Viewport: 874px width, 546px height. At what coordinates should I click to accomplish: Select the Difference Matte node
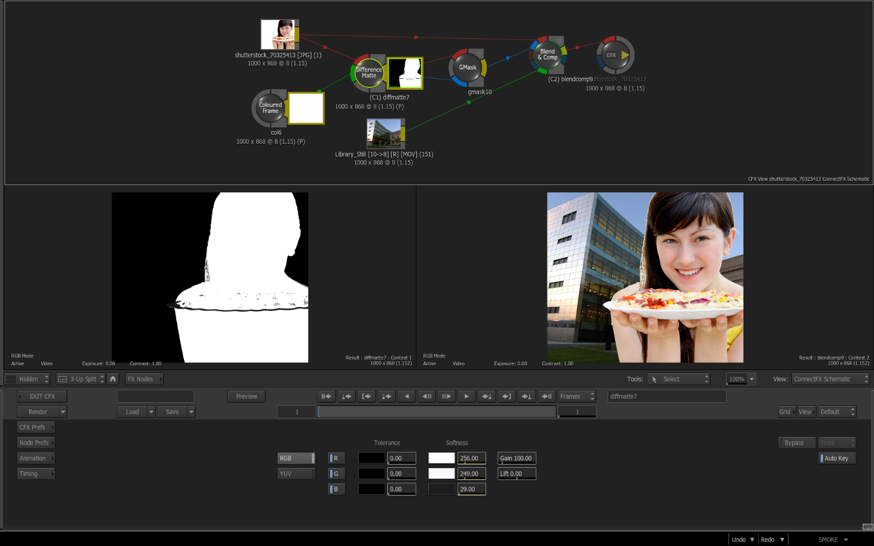point(369,73)
